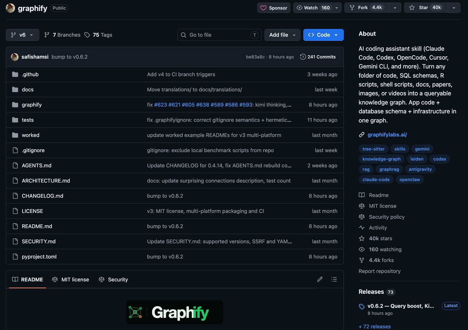Select the codex topic tag
Viewport: 468px width, 330px height.
point(440,159)
